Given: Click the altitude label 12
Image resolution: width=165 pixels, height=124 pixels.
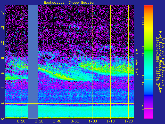Looking at the screenshot, I should point(3,28).
